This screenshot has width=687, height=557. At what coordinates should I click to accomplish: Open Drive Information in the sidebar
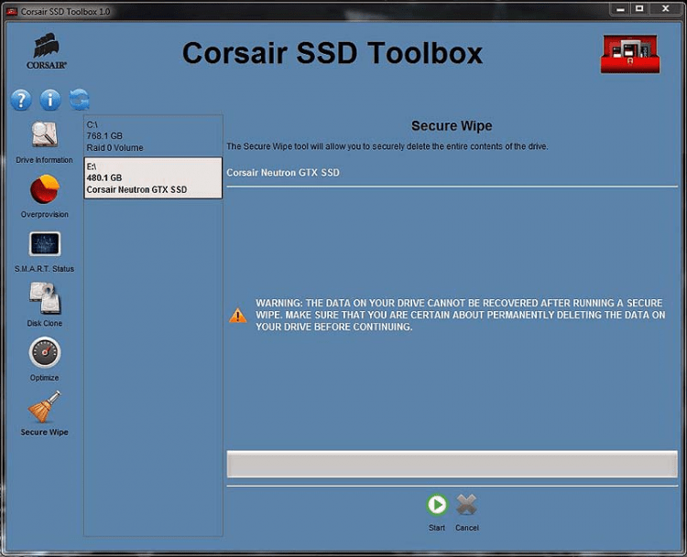point(44,135)
